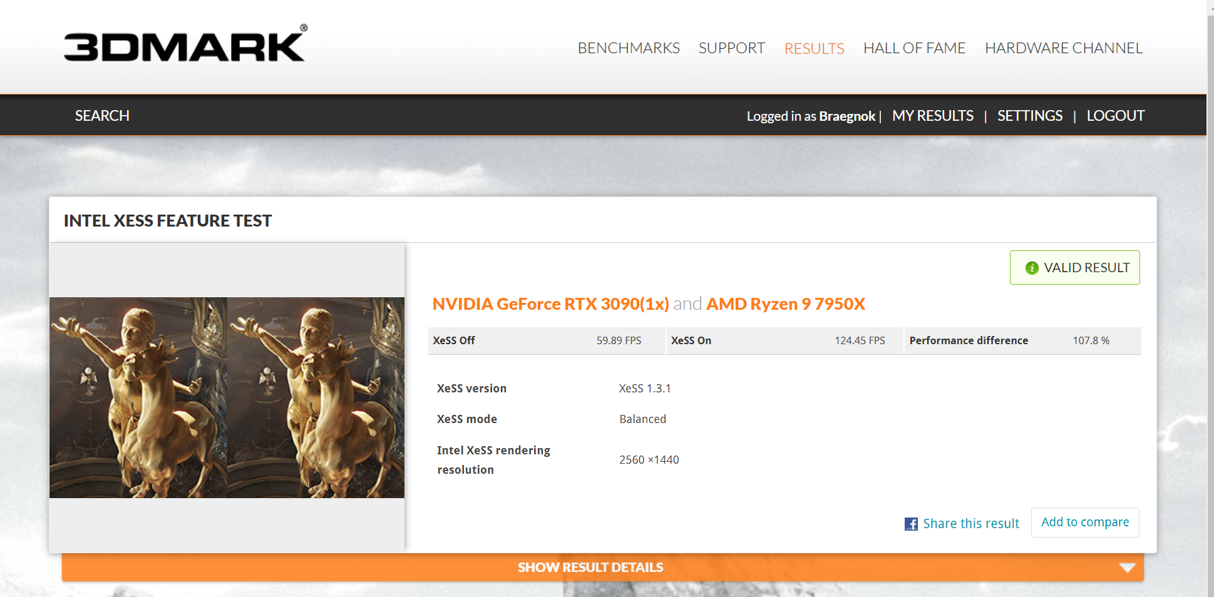
Task: Click Share this result link
Action: tap(971, 524)
